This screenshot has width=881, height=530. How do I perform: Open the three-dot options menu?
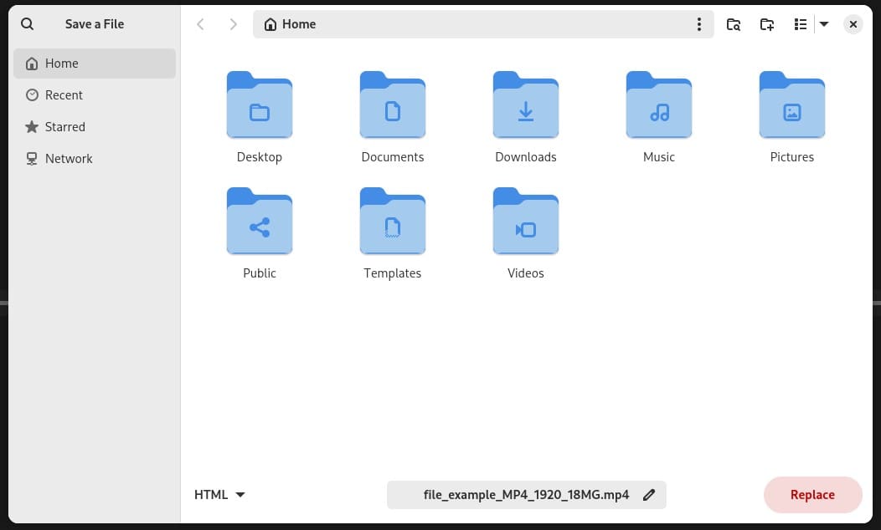pos(699,24)
